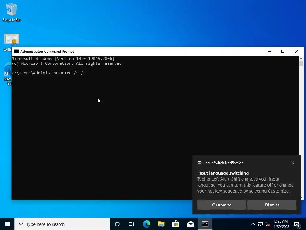
Task: Open the Windows Start menu
Action: (x=7, y=224)
